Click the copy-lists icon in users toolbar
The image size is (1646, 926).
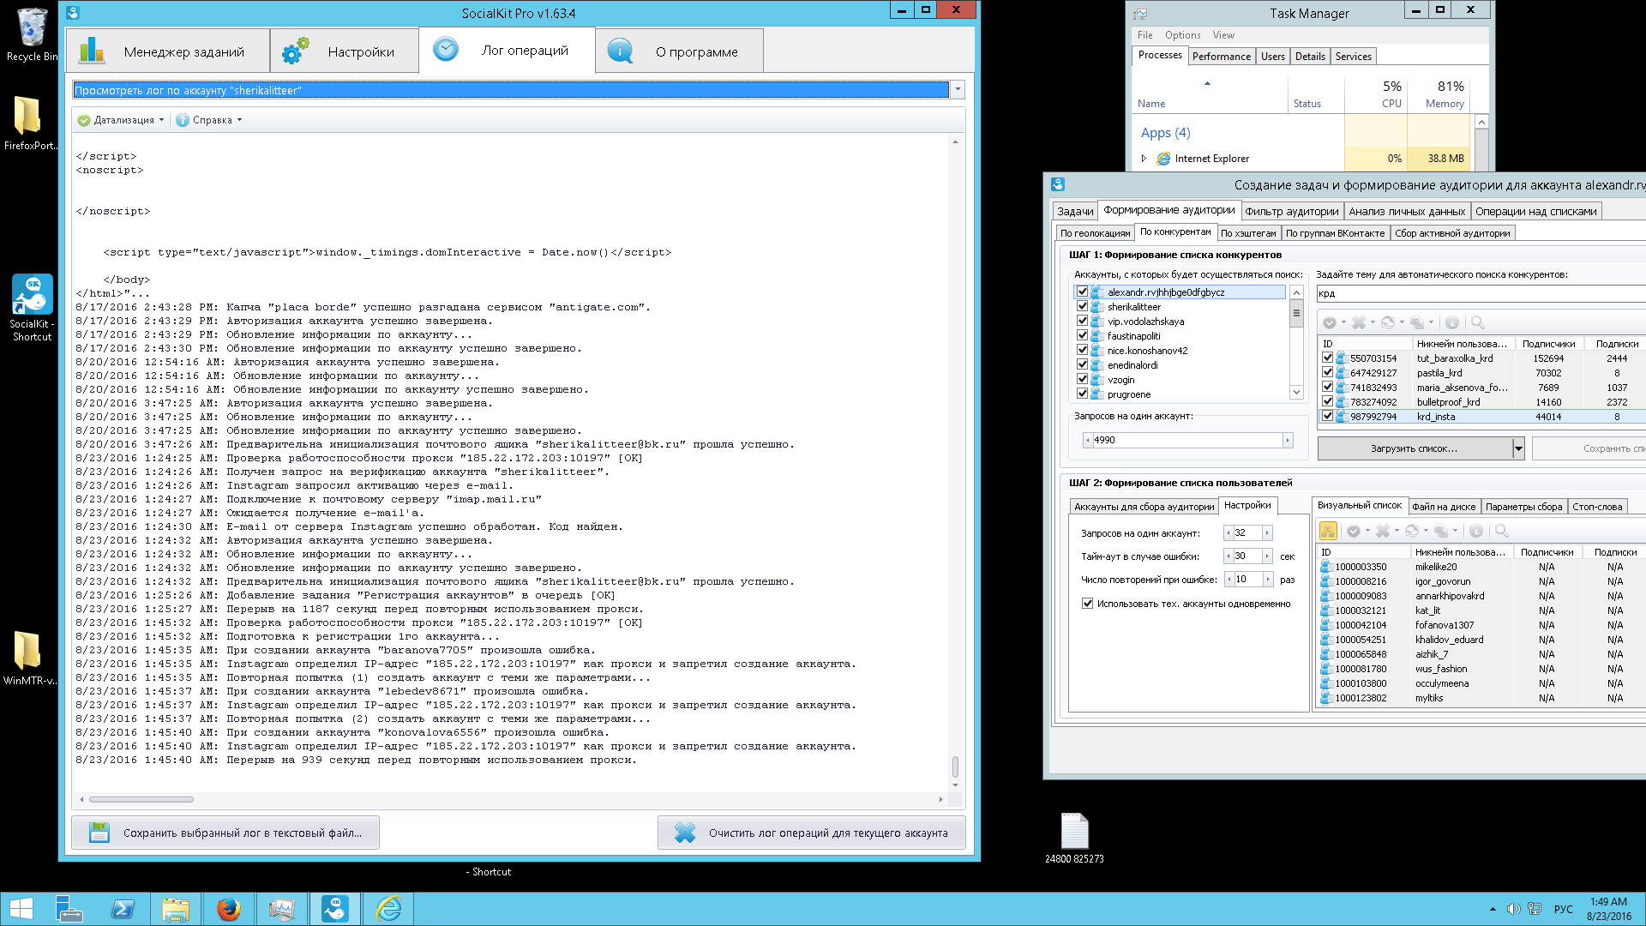coord(1441,531)
